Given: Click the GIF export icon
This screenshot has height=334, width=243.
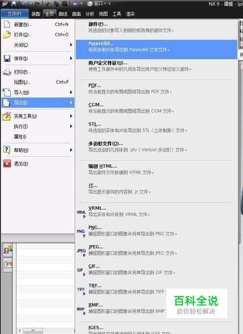Looking at the screenshot, I should point(81,272).
